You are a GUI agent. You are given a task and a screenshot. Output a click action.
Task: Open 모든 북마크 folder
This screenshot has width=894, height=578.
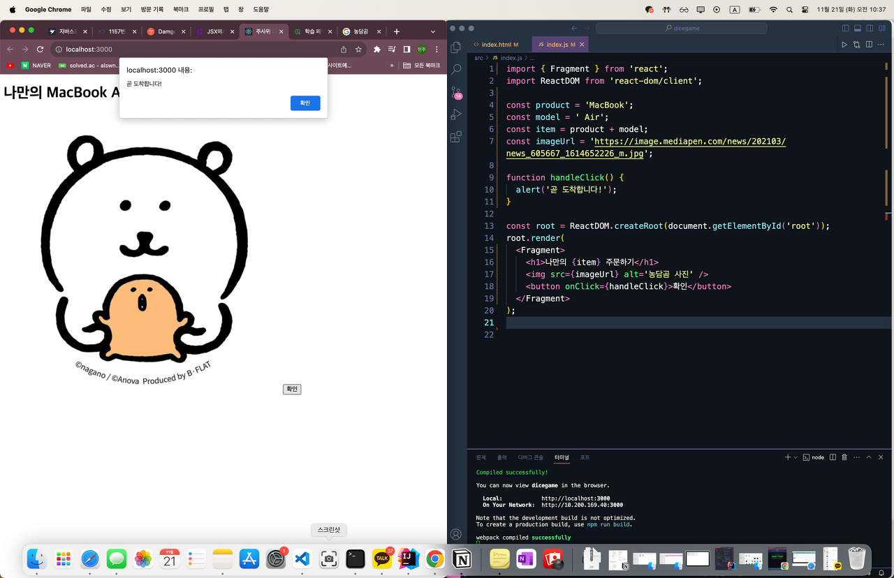(x=421, y=65)
